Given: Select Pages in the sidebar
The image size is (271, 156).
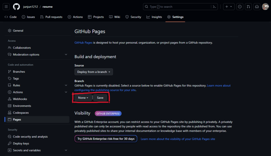Looking at the screenshot, I should pyautogui.click(x=38, y=119).
